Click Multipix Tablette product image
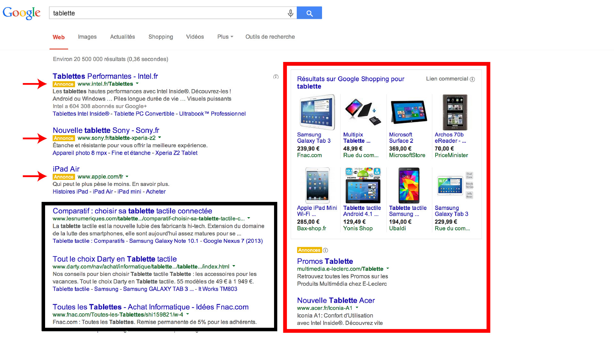614x345 pixels. [x=363, y=112]
